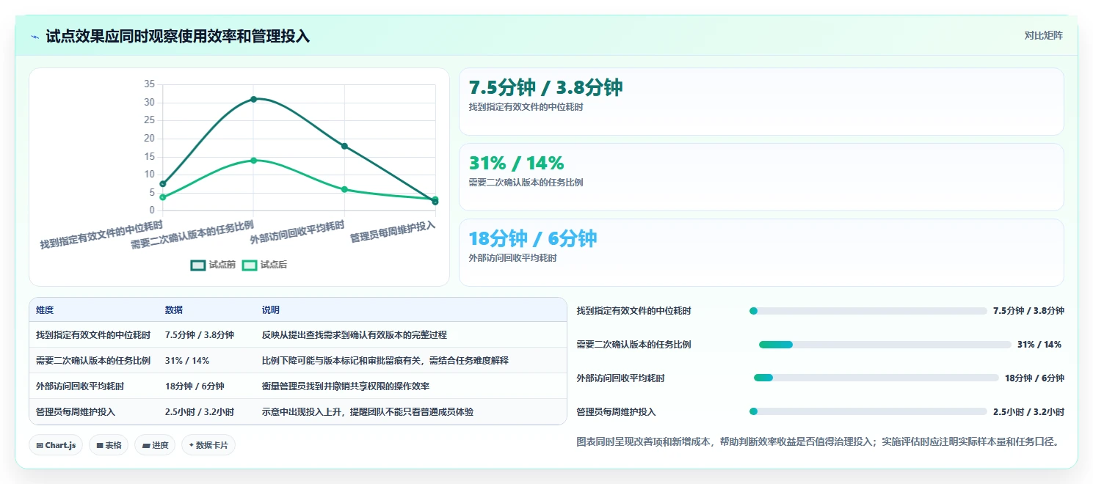Click table cell 2.5小时 / 3.2小时
Image resolution: width=1093 pixels, height=484 pixels.
click(200, 412)
